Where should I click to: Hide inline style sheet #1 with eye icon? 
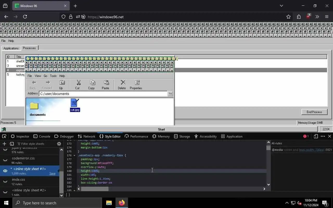(x=5, y=171)
